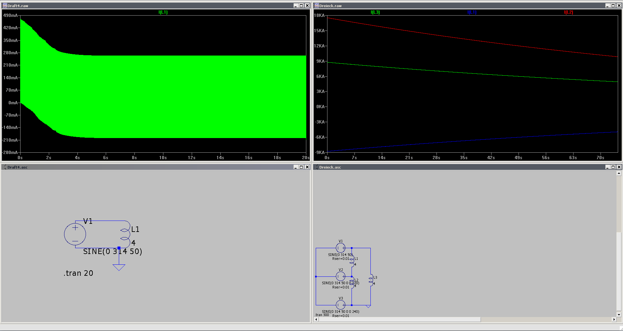This screenshot has width=623, height=331.
Task: Select the L1 inductor symbol in Draft4.asc
Action: (125, 235)
